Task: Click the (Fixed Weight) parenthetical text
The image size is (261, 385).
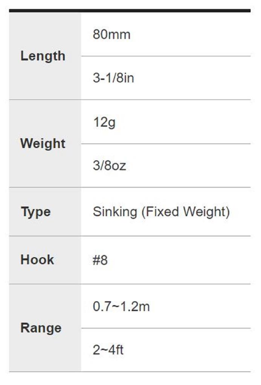Action: pos(185,212)
